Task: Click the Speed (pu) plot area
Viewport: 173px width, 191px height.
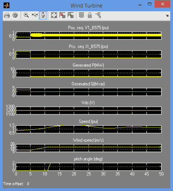Action: pyautogui.click(x=89, y=129)
